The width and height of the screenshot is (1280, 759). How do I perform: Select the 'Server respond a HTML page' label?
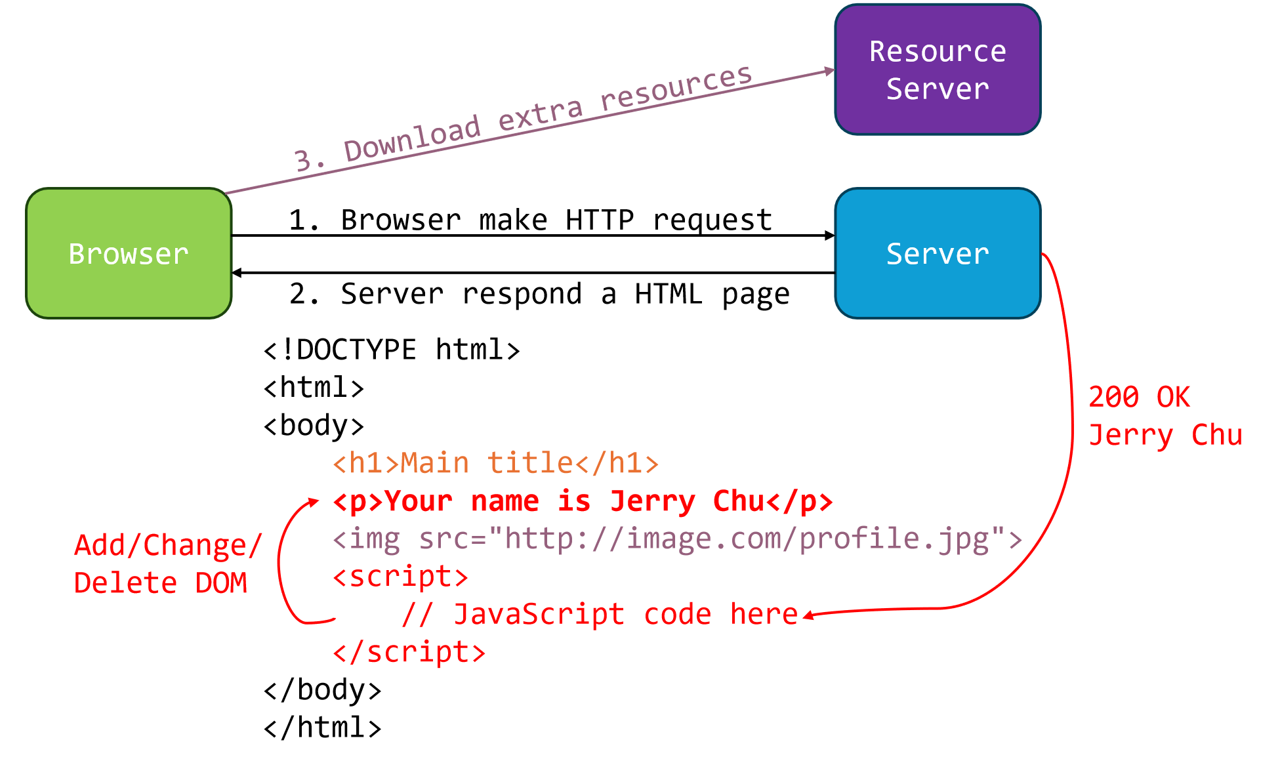coord(539,294)
